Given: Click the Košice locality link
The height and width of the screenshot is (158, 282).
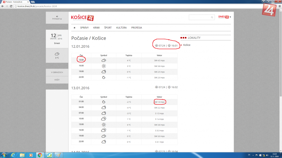Looking at the screenshot, I should (x=187, y=45).
